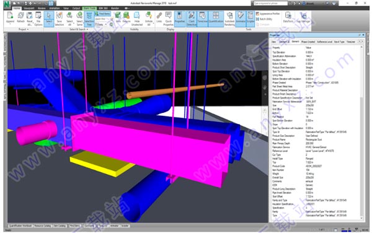The height and width of the screenshot is (233, 372).
Task: Open the Phase Created properties tab
Action: [x=308, y=42]
